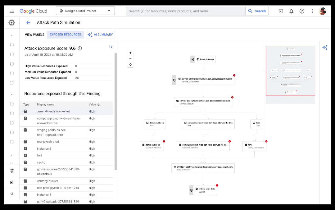Select the generative-demo-bucket row

66,111
